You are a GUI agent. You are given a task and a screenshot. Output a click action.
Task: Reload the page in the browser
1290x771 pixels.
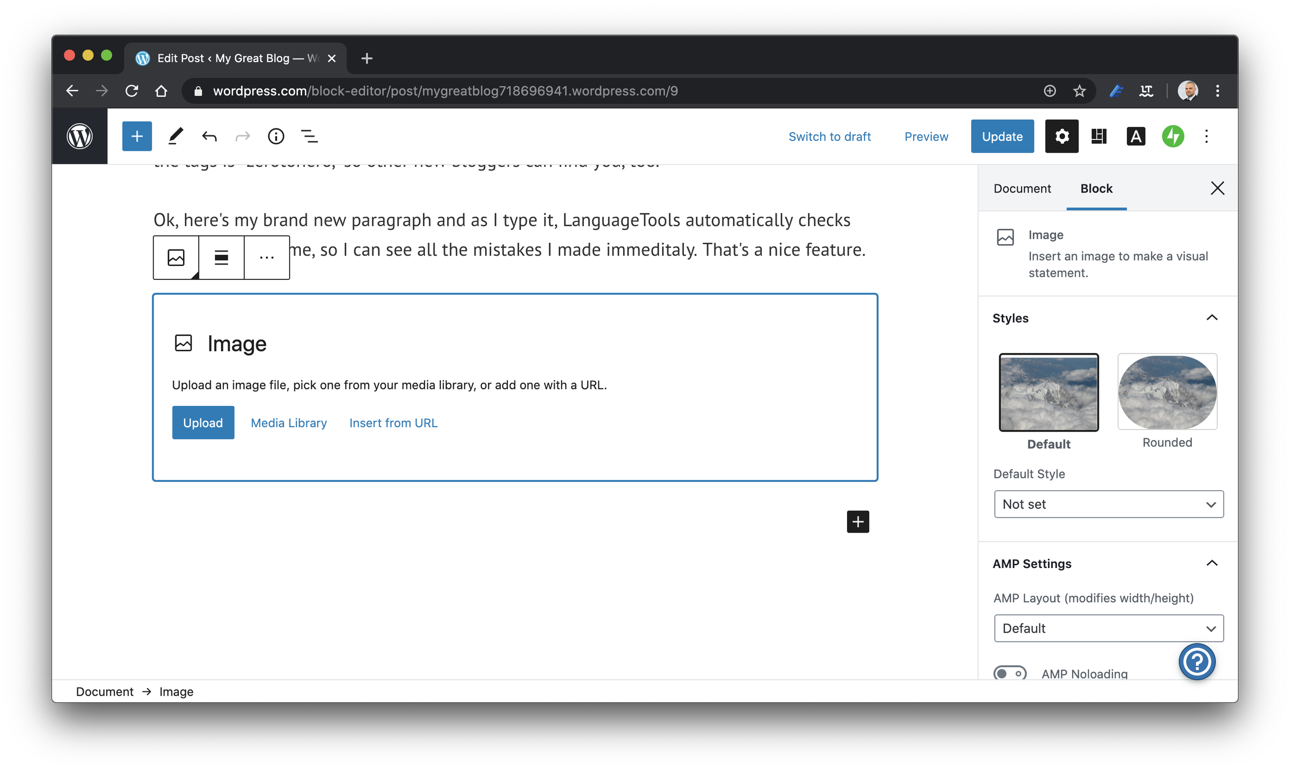point(132,91)
